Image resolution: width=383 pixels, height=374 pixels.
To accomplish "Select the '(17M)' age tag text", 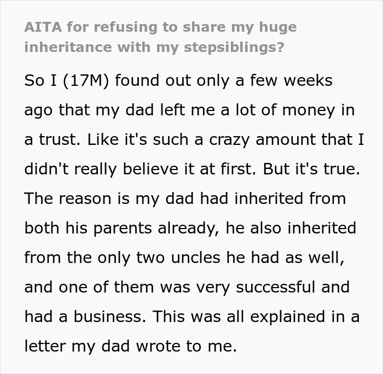I will click(x=85, y=81).
